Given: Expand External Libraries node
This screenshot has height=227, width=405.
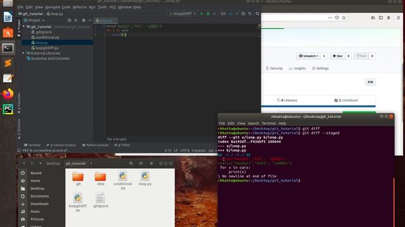Looking at the screenshot, I should [x=23, y=53].
